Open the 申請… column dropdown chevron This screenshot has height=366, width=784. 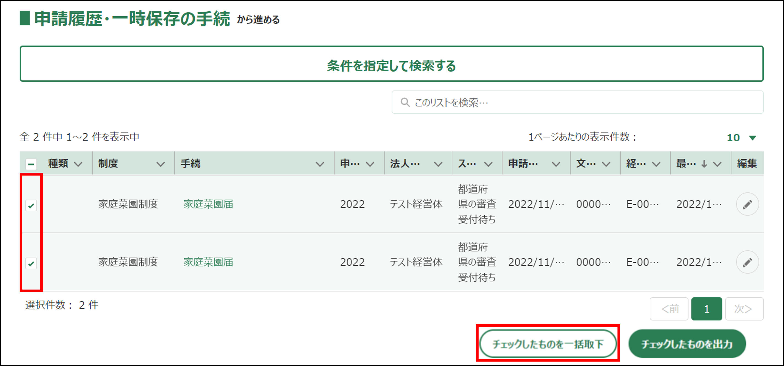tap(556, 164)
